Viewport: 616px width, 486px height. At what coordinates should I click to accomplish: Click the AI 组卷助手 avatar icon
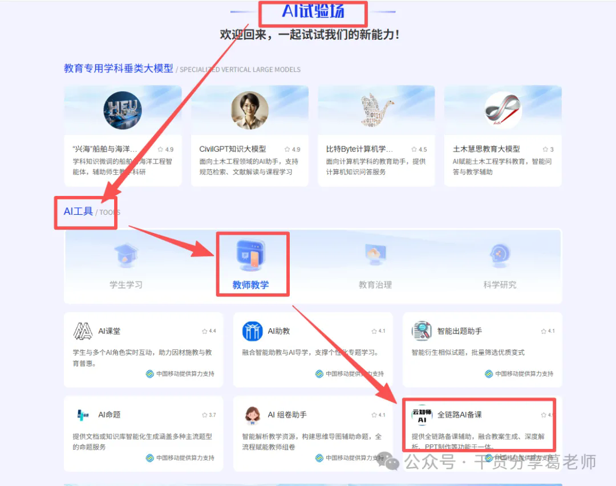click(252, 415)
